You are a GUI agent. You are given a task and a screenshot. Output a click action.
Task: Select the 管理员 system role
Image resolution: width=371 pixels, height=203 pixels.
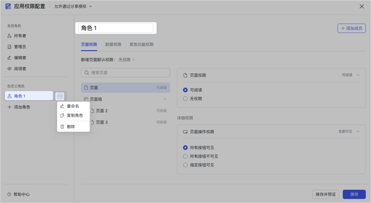tap(20, 47)
